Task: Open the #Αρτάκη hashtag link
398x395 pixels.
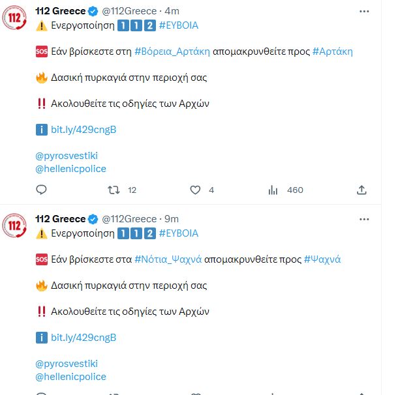Action: coord(332,51)
